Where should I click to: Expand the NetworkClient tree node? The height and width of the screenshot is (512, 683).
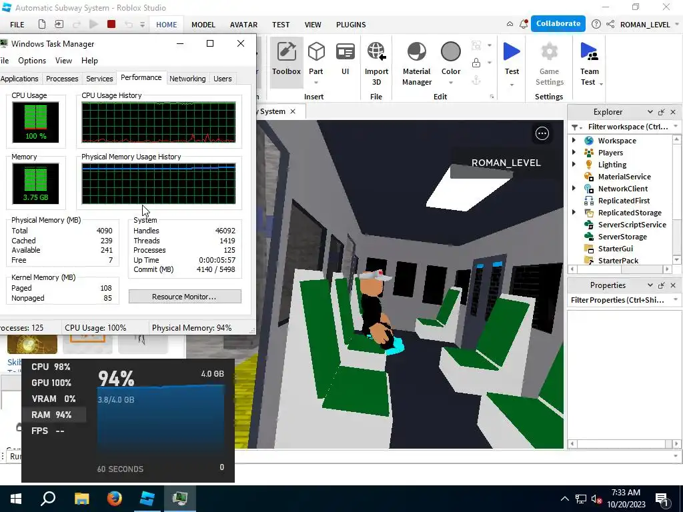pos(574,188)
